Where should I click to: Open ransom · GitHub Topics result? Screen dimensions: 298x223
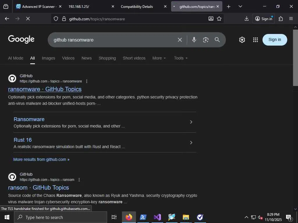pyautogui.click(x=38, y=188)
